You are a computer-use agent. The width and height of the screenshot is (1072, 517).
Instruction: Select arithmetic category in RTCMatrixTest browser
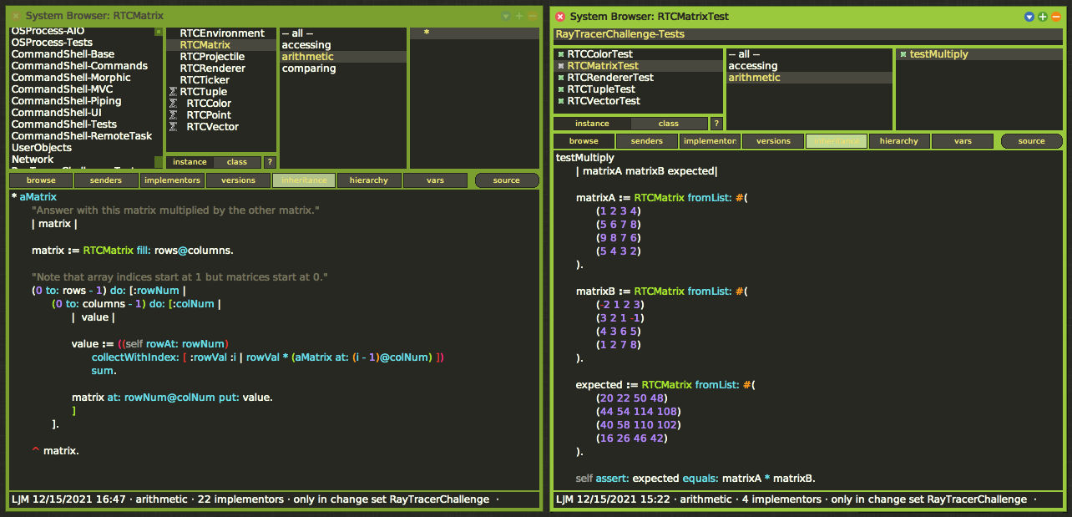coord(809,78)
